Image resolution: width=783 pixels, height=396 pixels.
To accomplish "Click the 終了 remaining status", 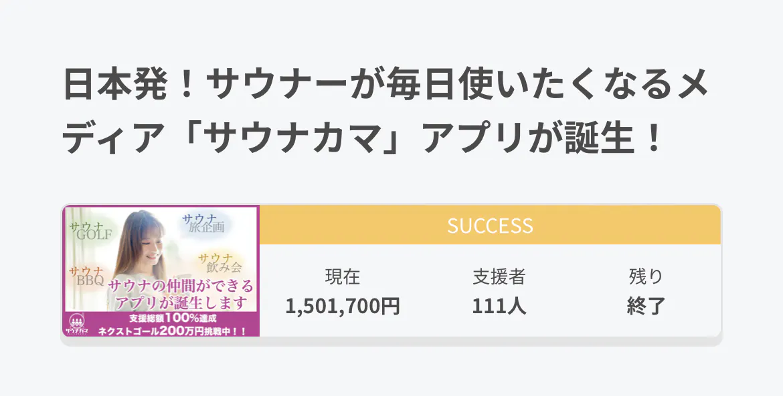I will point(646,306).
